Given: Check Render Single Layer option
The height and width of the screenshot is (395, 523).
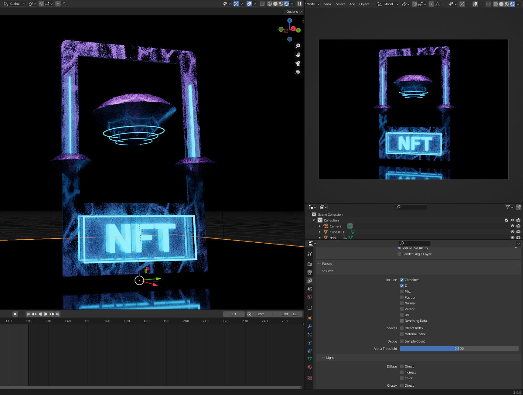Looking at the screenshot, I should (399, 254).
